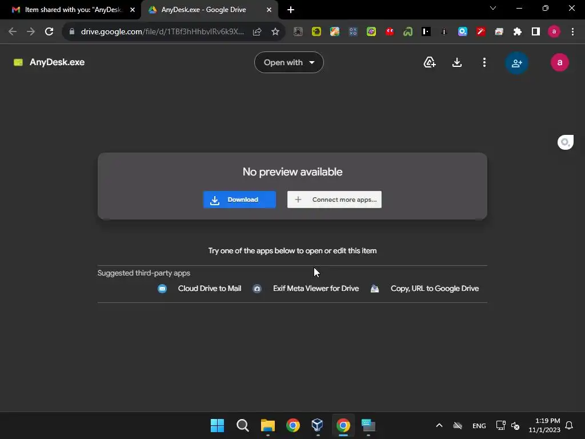The height and width of the screenshot is (439, 585).
Task: Click the blue Download button
Action: coord(239,199)
